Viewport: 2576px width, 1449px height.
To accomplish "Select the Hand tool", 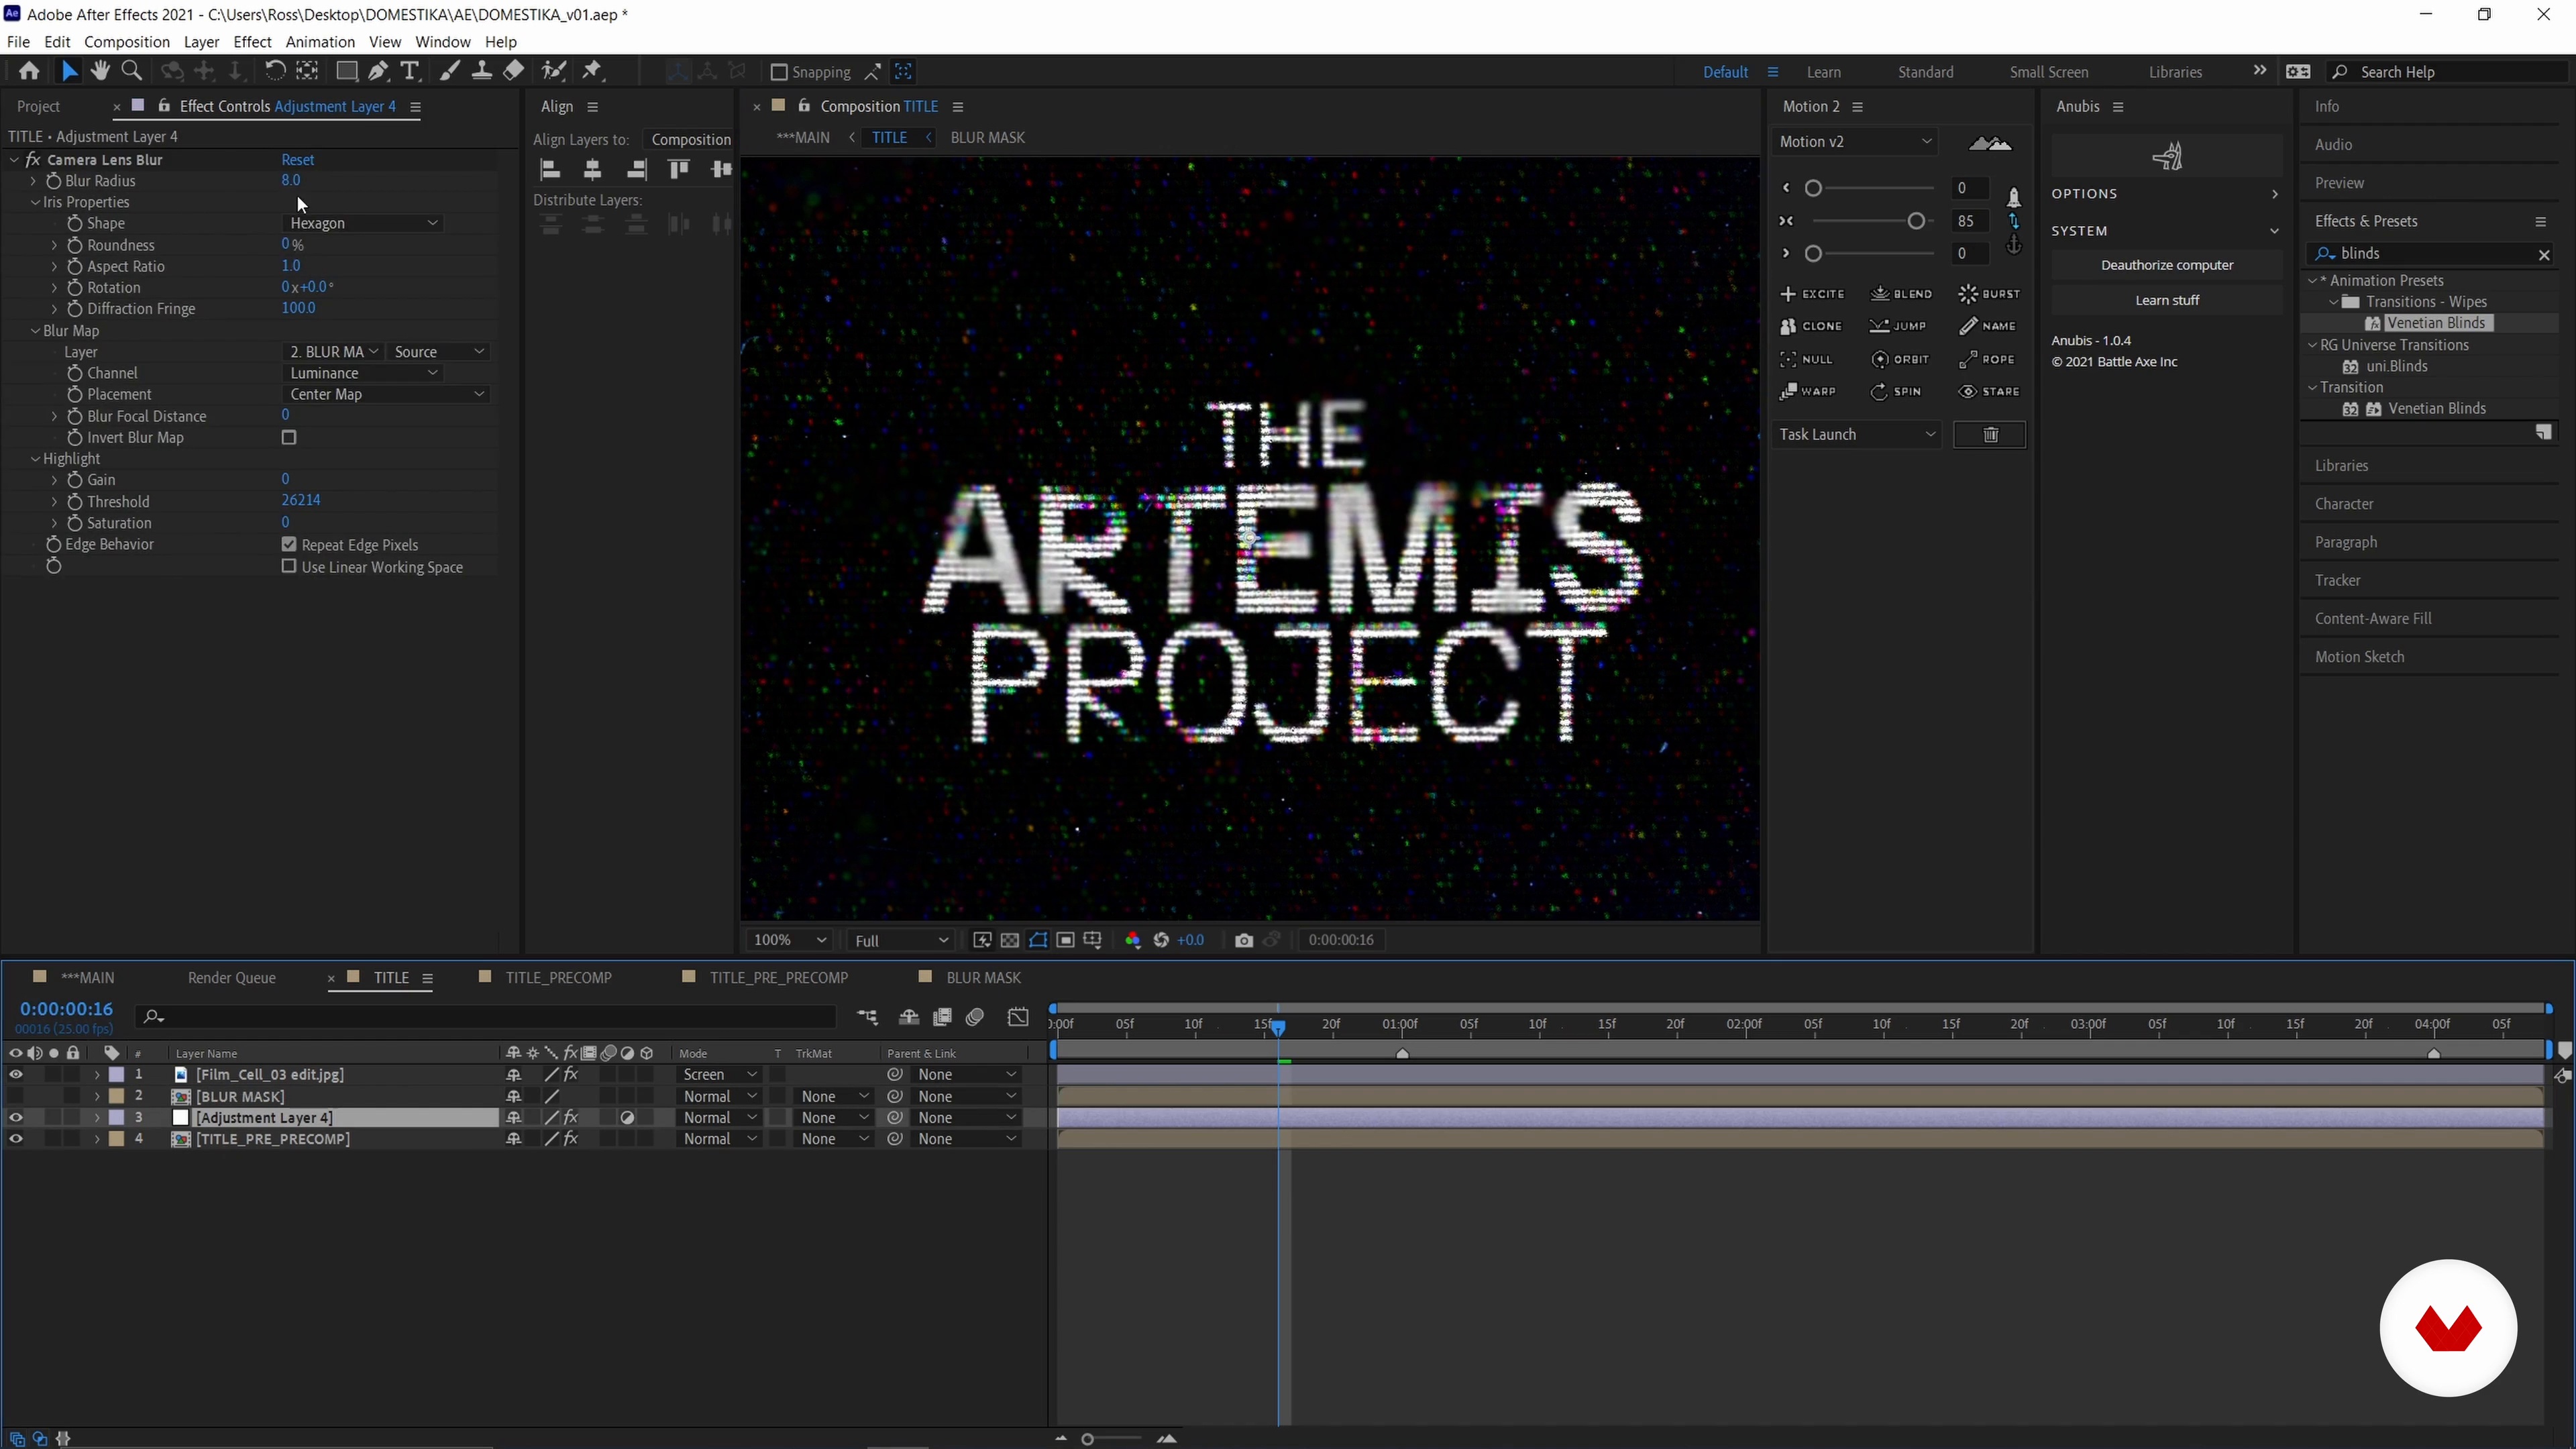I will pyautogui.click(x=100, y=71).
